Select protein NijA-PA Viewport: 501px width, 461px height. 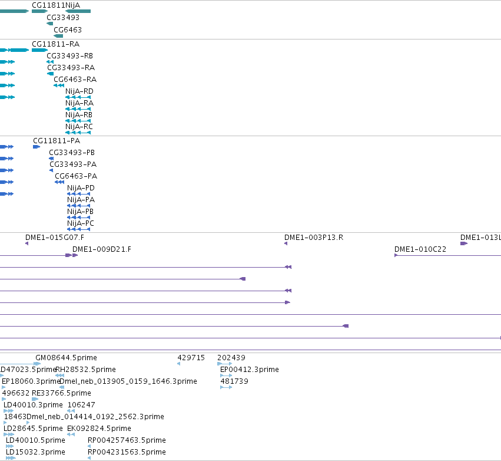pyautogui.click(x=79, y=206)
